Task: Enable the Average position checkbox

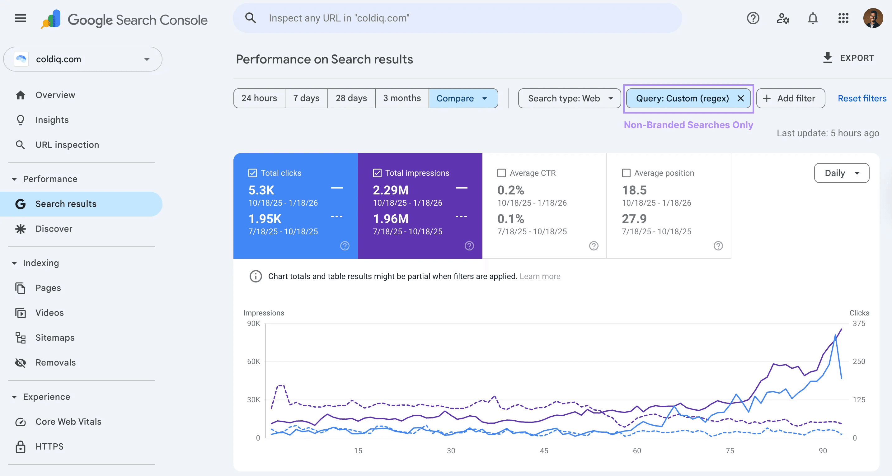Action: point(626,173)
